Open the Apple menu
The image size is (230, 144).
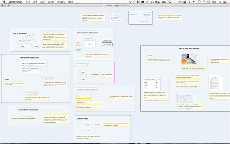click(4, 2)
